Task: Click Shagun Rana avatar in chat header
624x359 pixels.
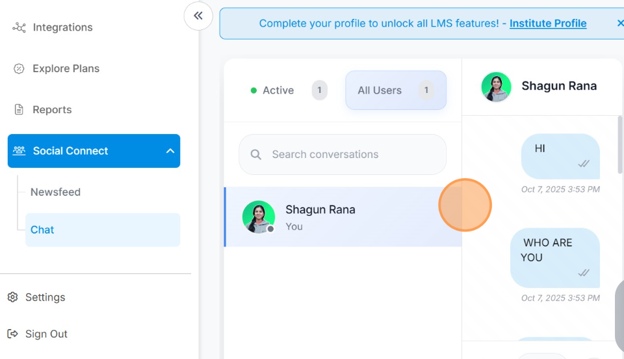Action: [x=496, y=86]
